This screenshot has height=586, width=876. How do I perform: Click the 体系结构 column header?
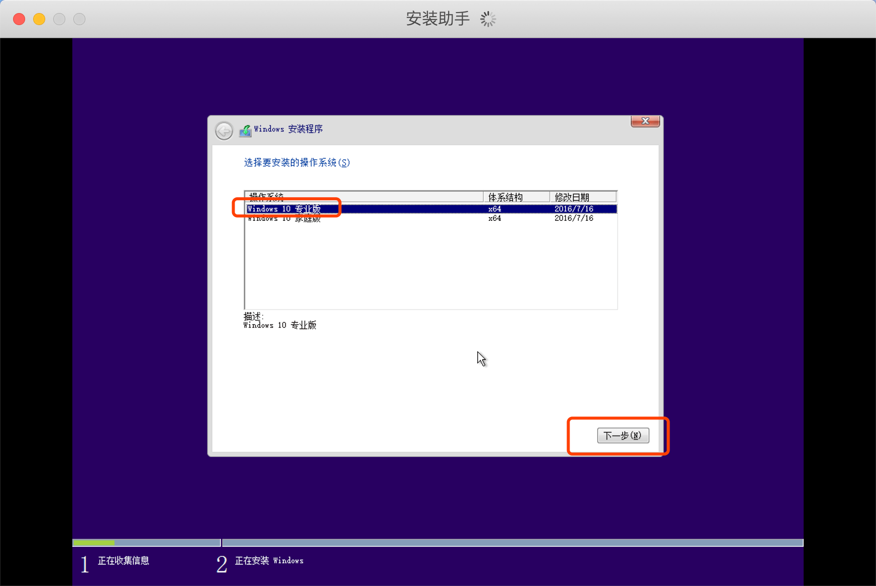click(x=516, y=197)
